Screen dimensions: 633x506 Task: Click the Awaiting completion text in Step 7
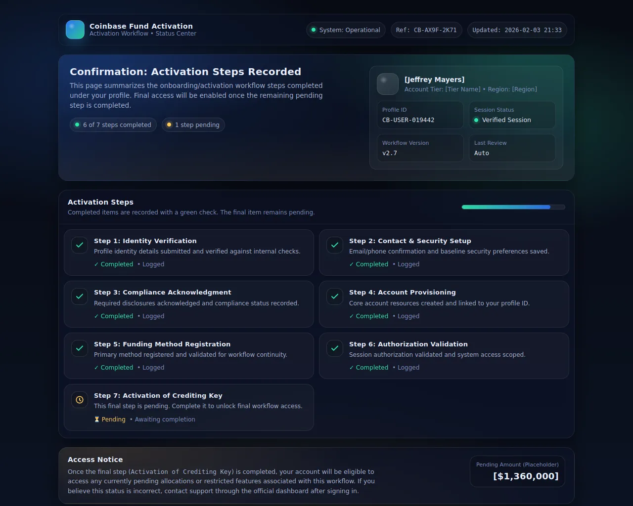pyautogui.click(x=165, y=420)
